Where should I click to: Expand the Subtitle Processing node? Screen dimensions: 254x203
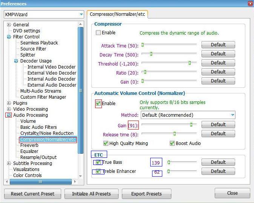(9, 163)
